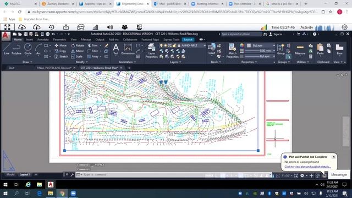Screen dimensions: 352x198
Task: Select the Line tool
Action: tap(7, 49)
